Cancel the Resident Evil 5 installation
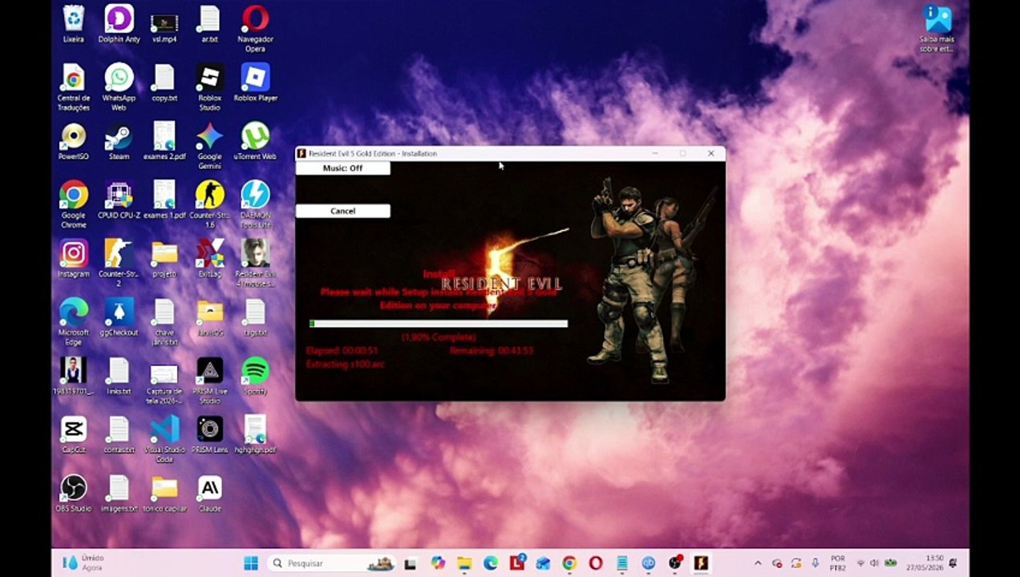The height and width of the screenshot is (577, 1020). tap(342, 211)
